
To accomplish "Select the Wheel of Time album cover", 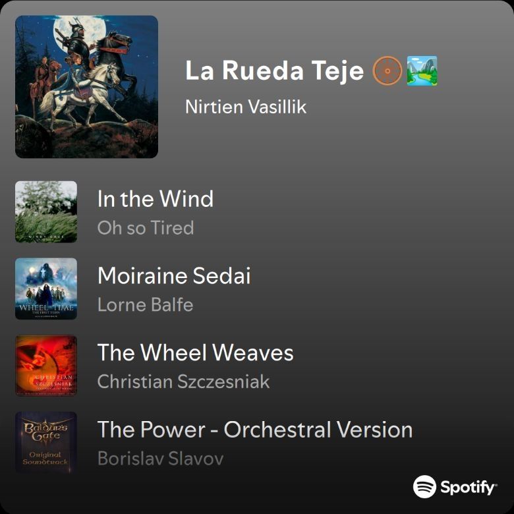I will pos(46,289).
